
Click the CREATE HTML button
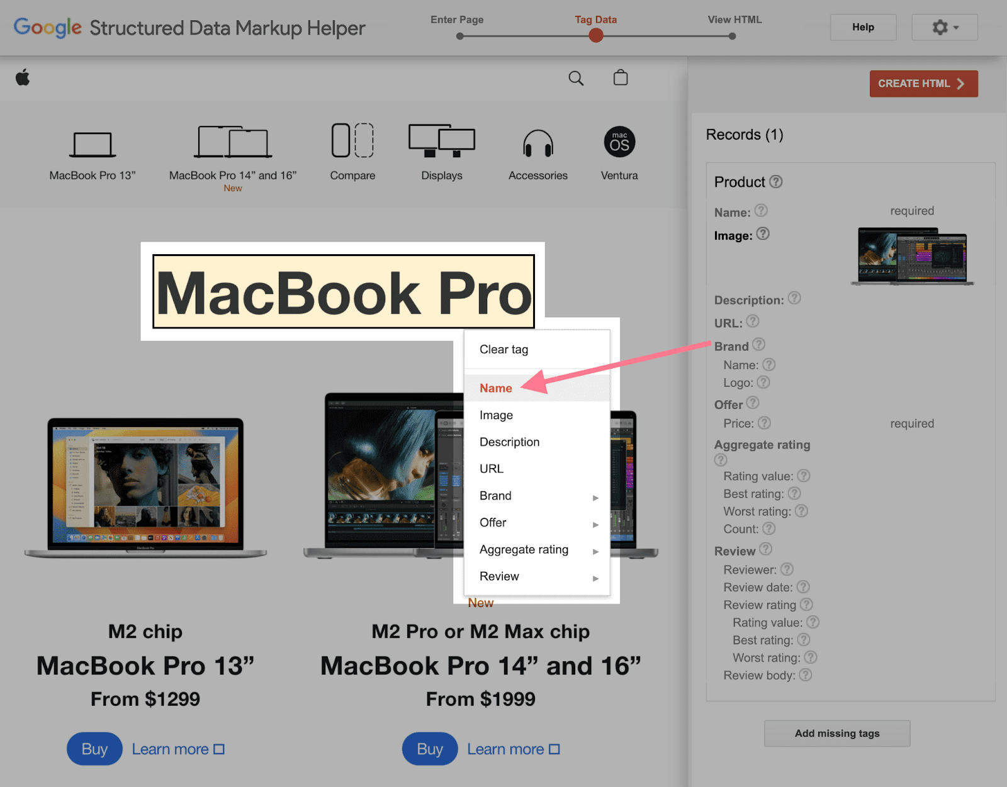923,84
